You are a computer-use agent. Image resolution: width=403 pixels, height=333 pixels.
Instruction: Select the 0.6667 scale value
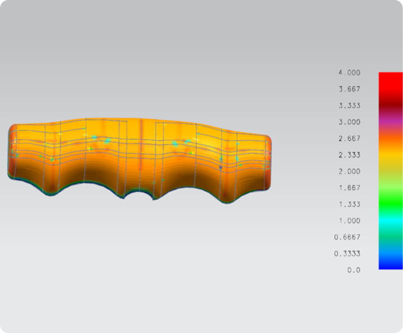(347, 237)
